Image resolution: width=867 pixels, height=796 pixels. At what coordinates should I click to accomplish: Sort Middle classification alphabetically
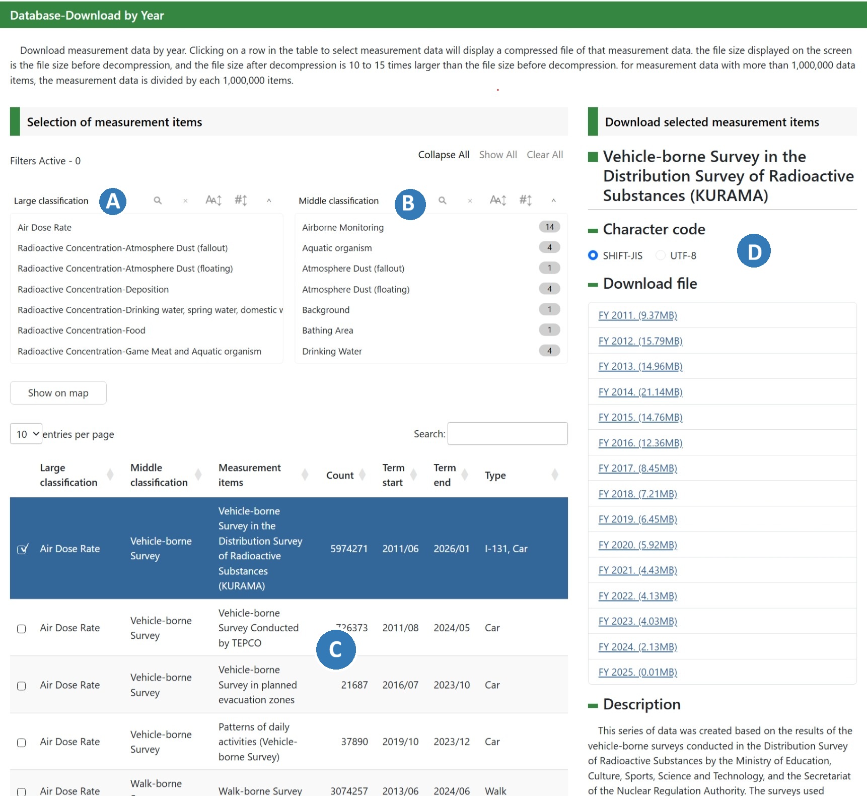coord(497,200)
